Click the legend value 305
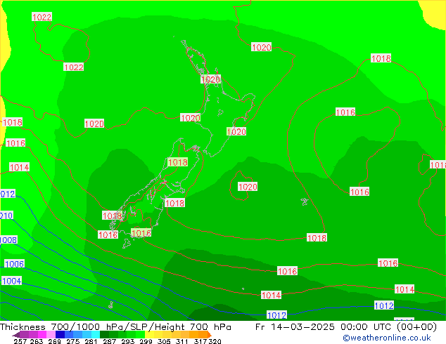 (x=164, y=341)
